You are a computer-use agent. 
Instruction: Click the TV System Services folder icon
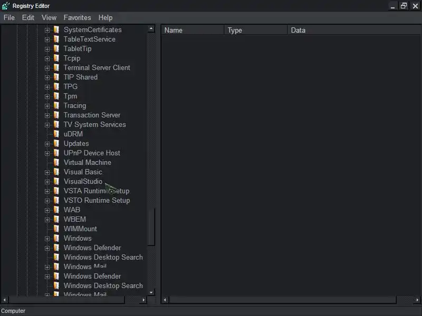56,125
